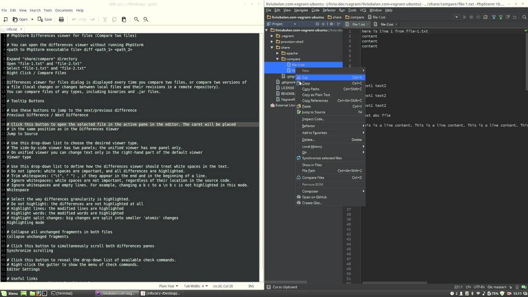Open the gedit Tools menu
This screenshot has width=528, height=297.
pos(48,10)
